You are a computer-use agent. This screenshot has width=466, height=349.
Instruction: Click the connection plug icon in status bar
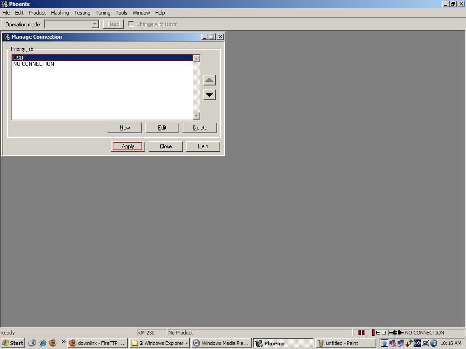pyautogui.click(x=396, y=333)
